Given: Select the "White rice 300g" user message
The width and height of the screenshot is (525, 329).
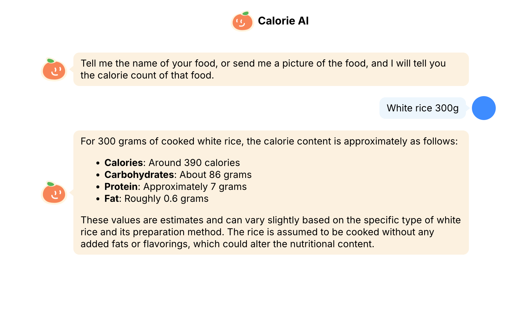Looking at the screenshot, I should 422,108.
